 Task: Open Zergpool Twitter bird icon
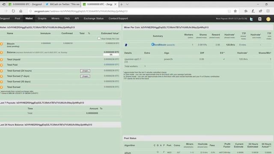click(x=251, y=19)
